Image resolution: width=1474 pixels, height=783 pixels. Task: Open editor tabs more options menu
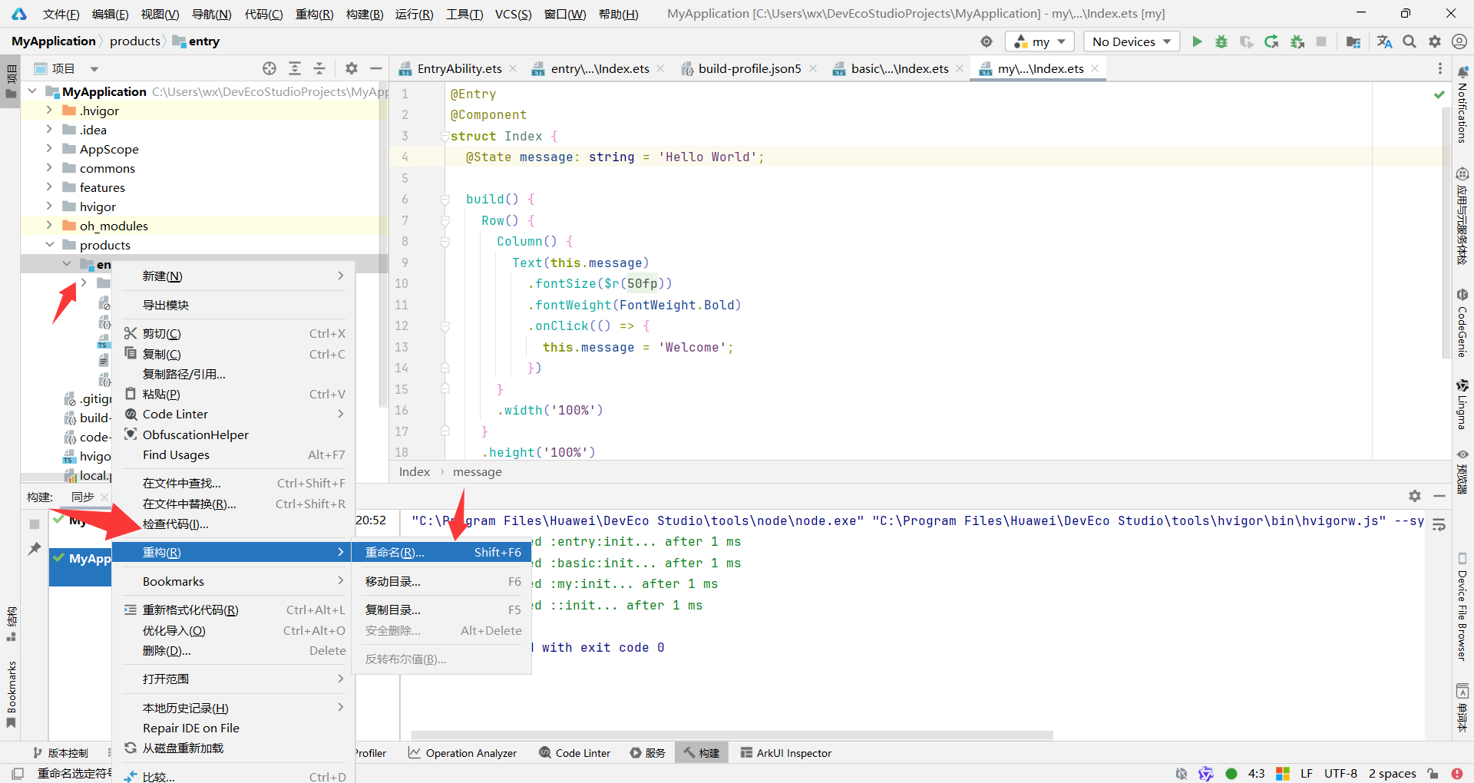coord(1439,68)
